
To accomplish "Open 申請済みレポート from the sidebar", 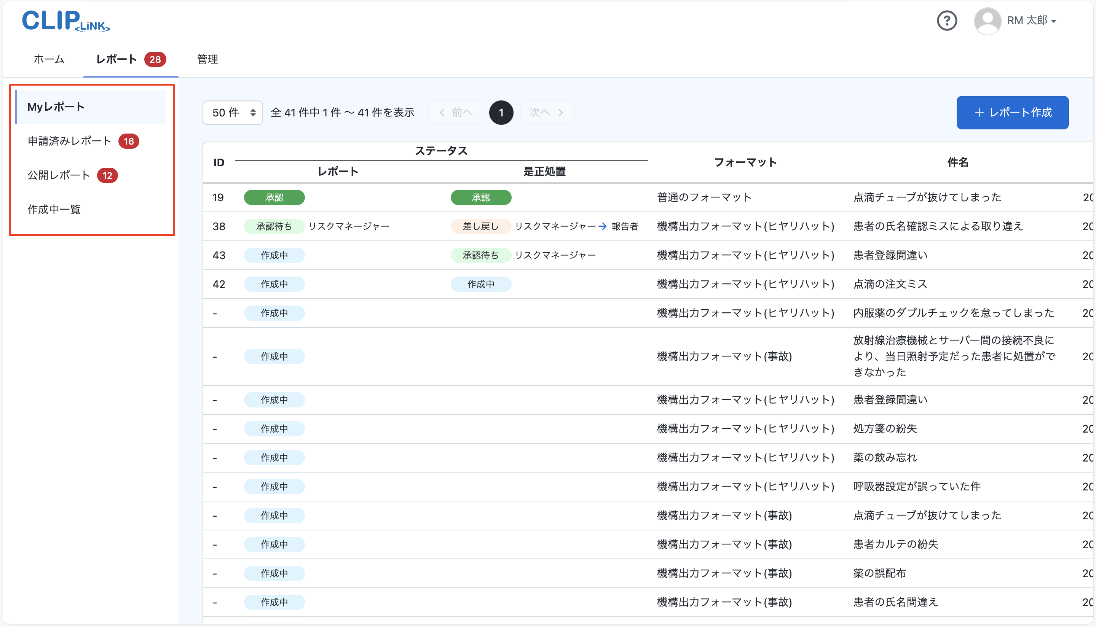I will tap(69, 140).
